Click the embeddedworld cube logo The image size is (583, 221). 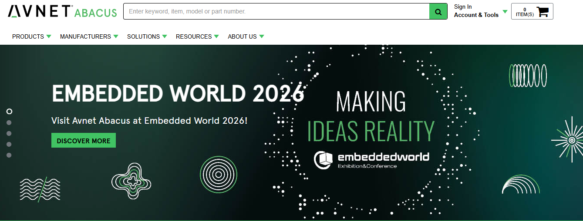pos(324,159)
